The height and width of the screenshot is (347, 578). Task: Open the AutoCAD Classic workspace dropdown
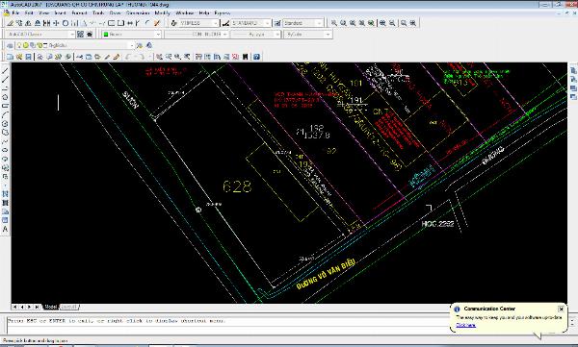[40, 35]
